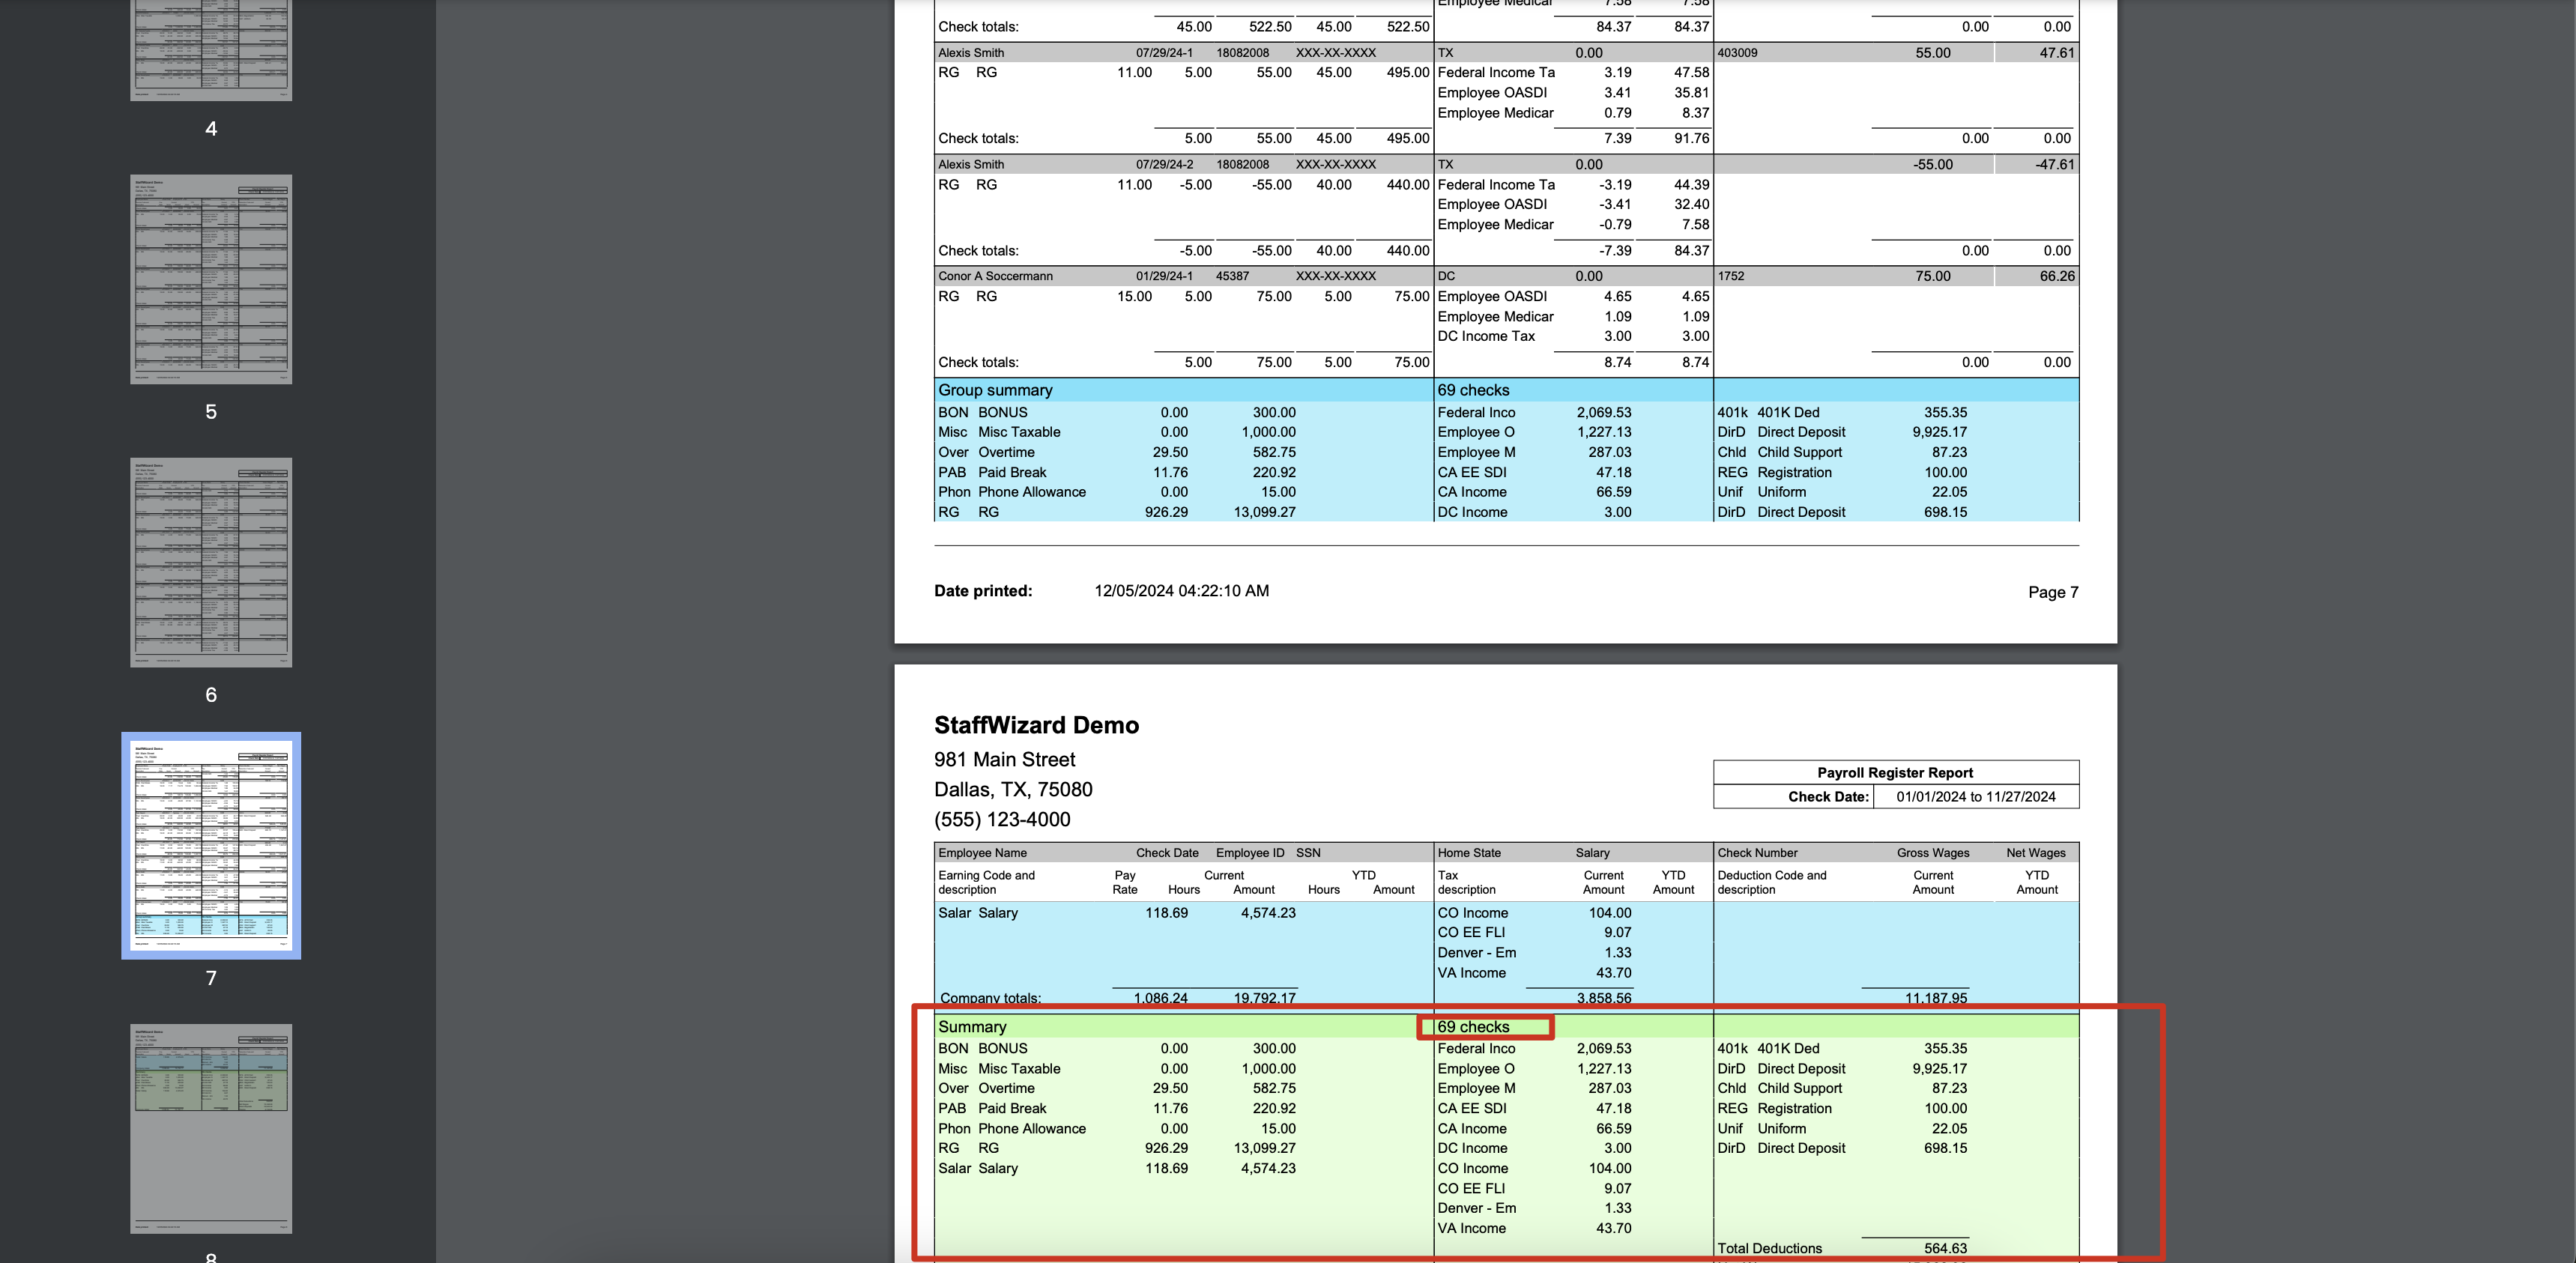Screen dimensions: 2576x1263
Task: Click the highlighted page 7 thumbnail
Action: [x=211, y=845]
